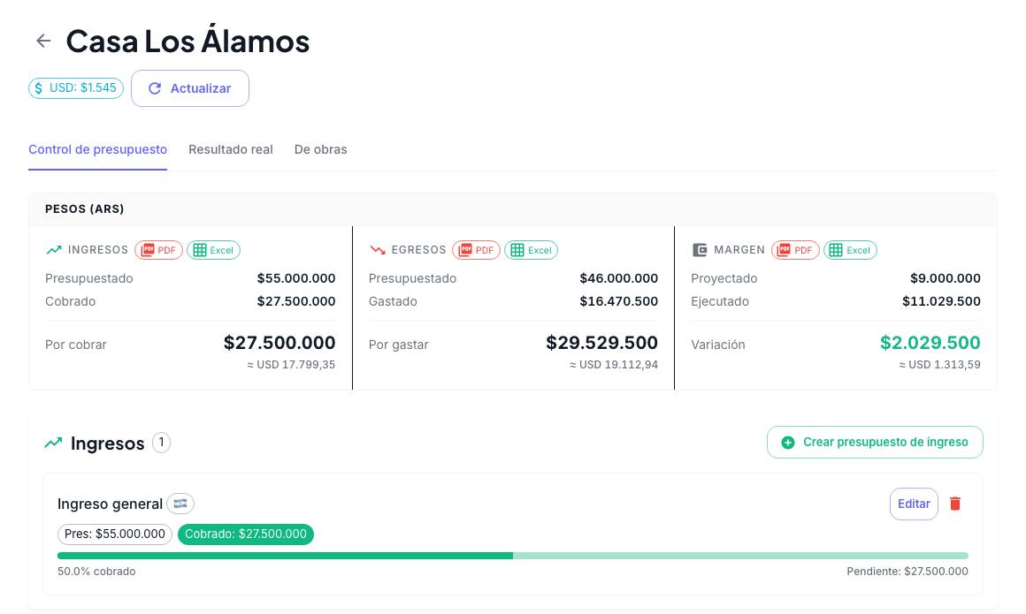Viewport: 1026px width, 614px height.
Task: Click the 50% cobrado progress bar
Action: click(x=513, y=556)
